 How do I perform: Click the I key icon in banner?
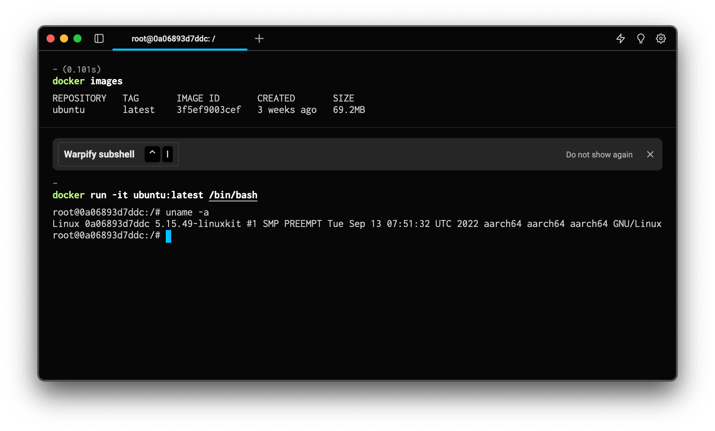167,154
